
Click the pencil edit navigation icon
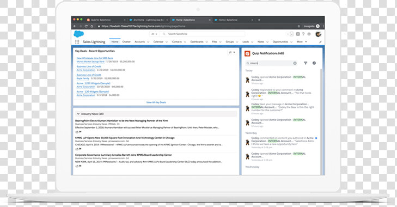click(320, 42)
